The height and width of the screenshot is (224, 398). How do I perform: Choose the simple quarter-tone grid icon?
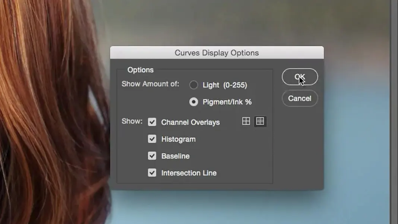(x=246, y=121)
